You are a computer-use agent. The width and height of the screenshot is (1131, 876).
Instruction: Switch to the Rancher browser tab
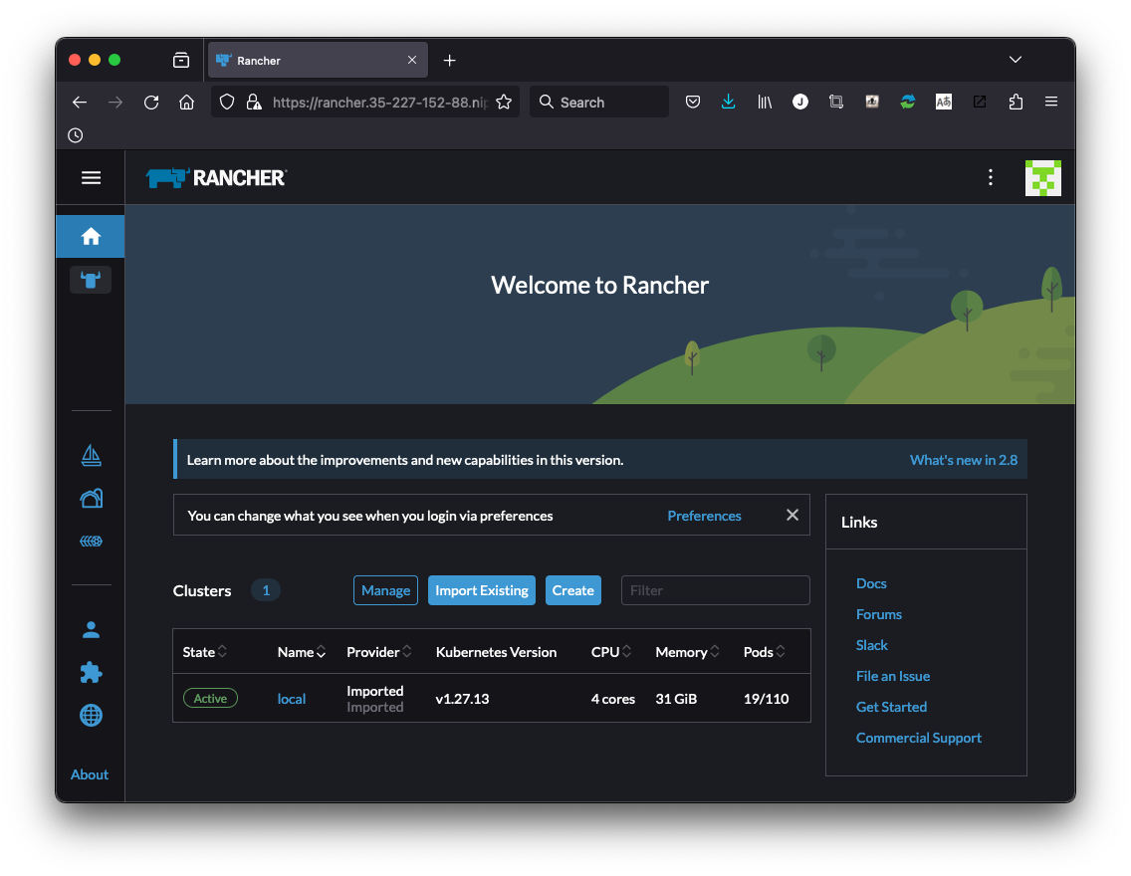click(318, 60)
